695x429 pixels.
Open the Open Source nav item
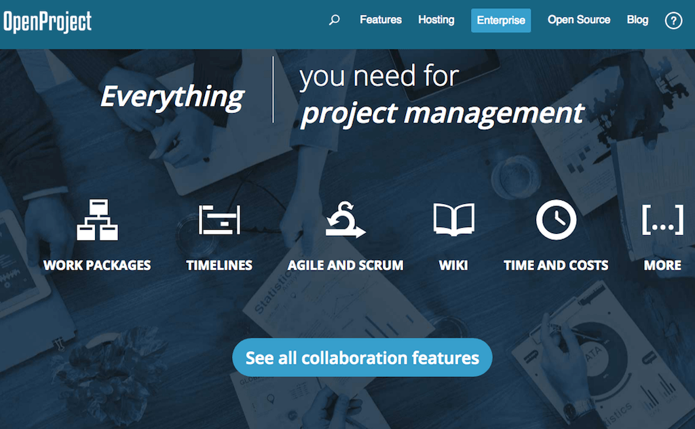[579, 20]
